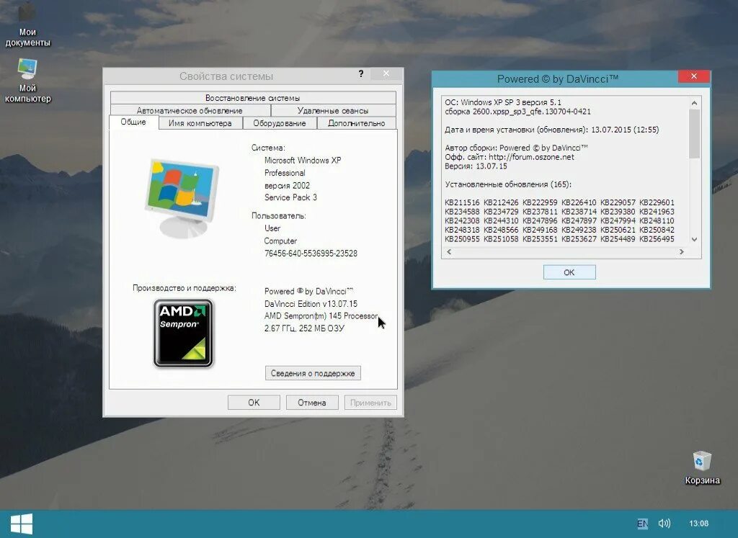Click the speaker volume tray icon
This screenshot has height=538, width=738.
(664, 524)
